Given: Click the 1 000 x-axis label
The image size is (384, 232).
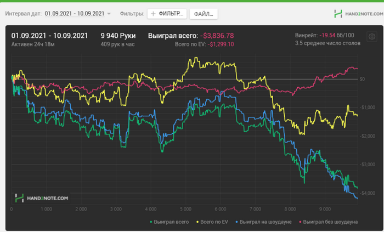Looking at the screenshot, I should coord(46,210).
